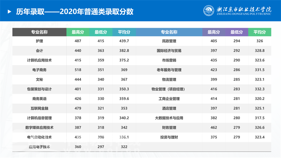Click the 包装策划与设计 major cell
281x158 pixels.
(39, 89)
